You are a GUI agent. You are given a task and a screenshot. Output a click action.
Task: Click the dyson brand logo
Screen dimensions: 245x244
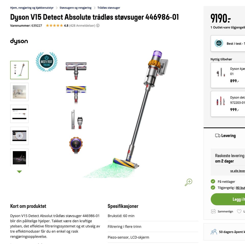19,41
